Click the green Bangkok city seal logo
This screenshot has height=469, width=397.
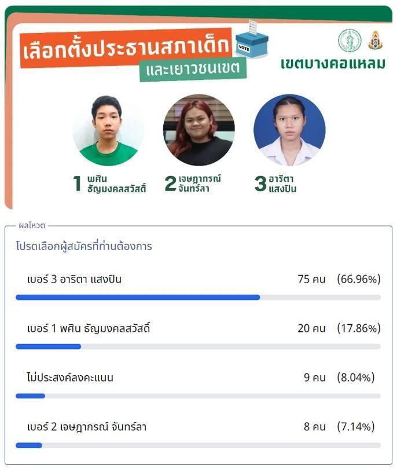350,41
